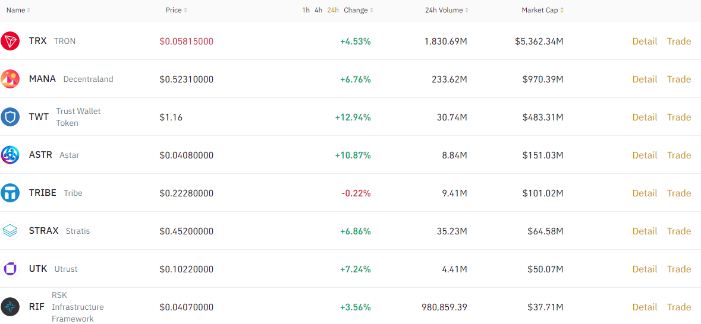Click TRX market cap $5,362.34M
This screenshot has height=324, width=701.
click(539, 41)
